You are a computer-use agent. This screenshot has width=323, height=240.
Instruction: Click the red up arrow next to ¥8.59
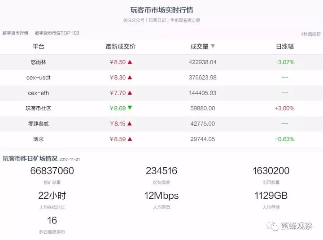pos(130,139)
